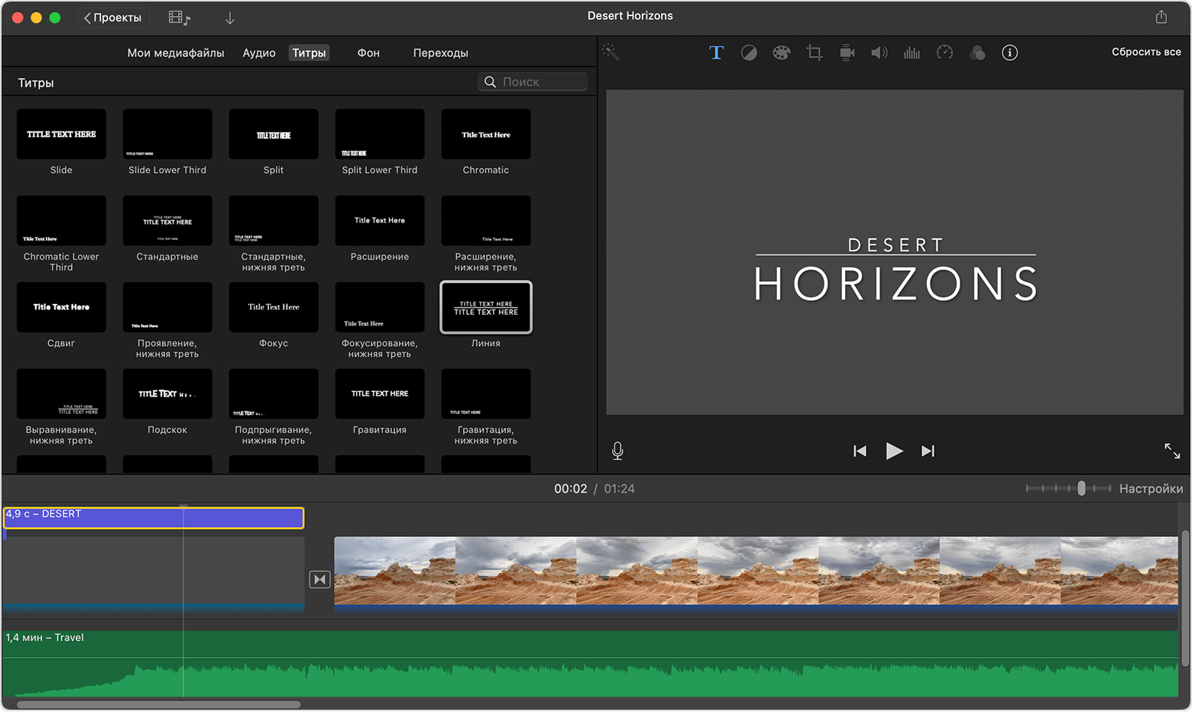Open the clip speed controls

[x=944, y=53]
